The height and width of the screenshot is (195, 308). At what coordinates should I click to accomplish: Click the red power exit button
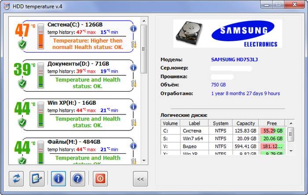tap(100, 179)
